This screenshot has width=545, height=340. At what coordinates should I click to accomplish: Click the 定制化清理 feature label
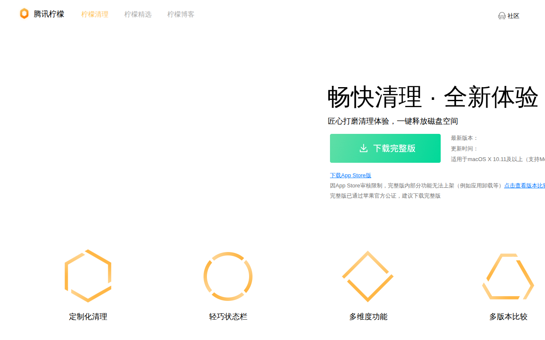(88, 317)
